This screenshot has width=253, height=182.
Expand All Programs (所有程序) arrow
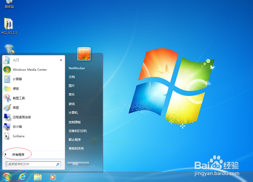pos(6,154)
